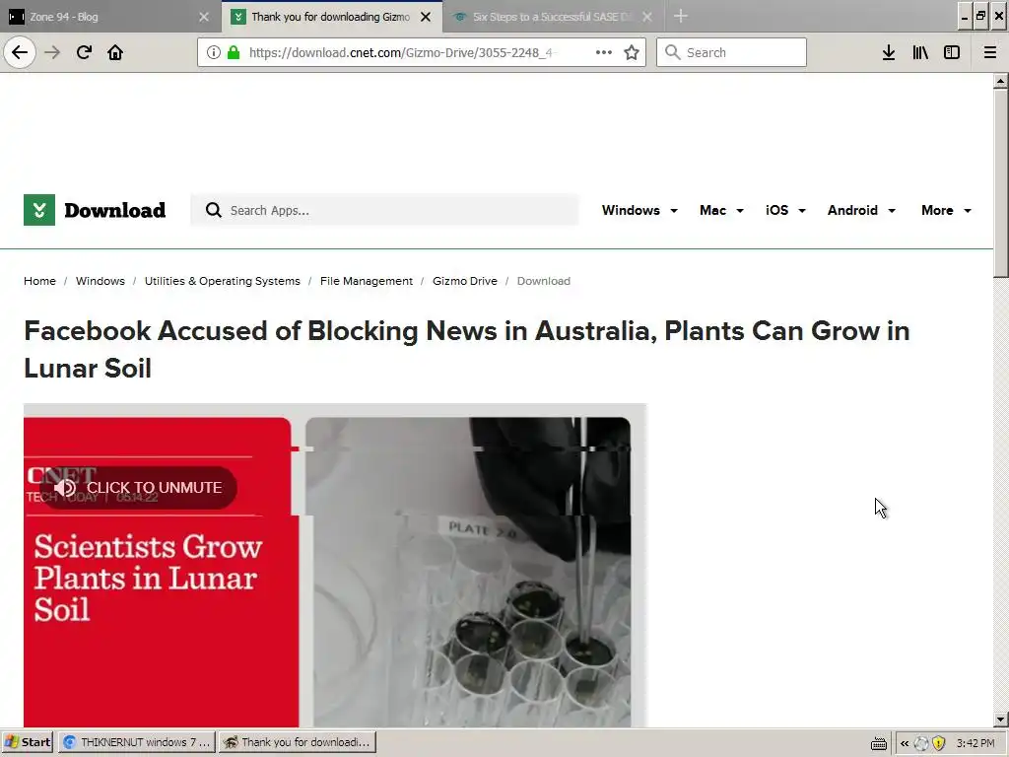
Task: Show site information icon in address bar
Action: click(213, 52)
